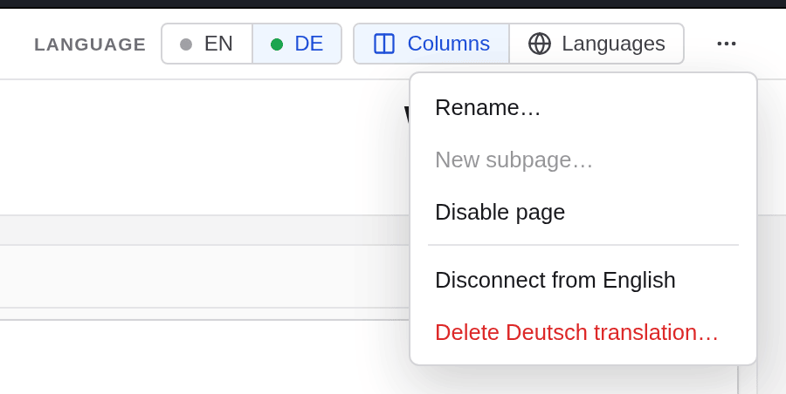Open the Languages view
The height and width of the screenshot is (394, 786).
[596, 44]
